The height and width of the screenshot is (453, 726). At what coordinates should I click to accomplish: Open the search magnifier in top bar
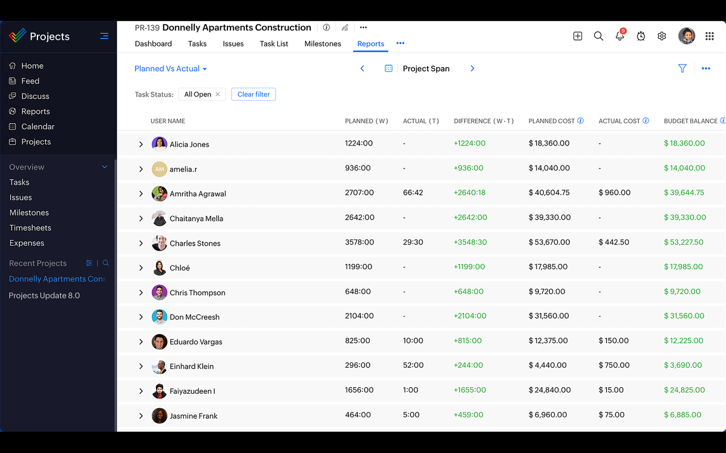click(598, 36)
